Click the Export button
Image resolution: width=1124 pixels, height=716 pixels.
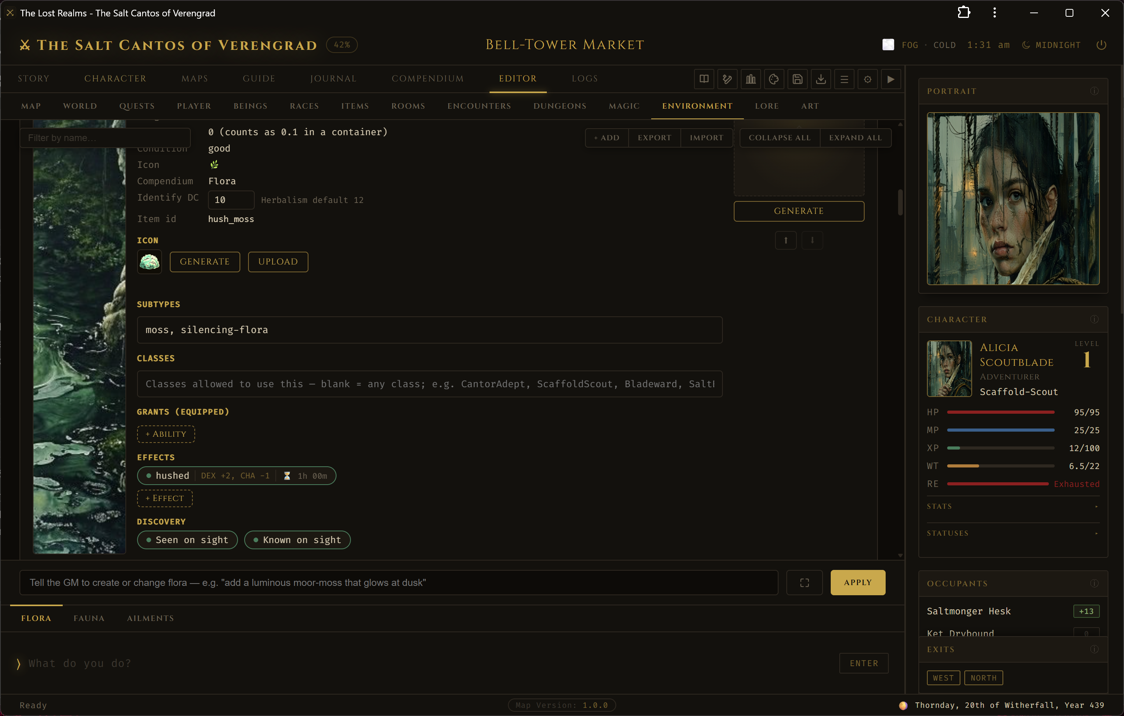(654, 138)
